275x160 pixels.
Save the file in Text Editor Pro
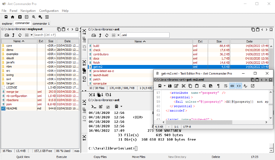[x=170, y=86]
